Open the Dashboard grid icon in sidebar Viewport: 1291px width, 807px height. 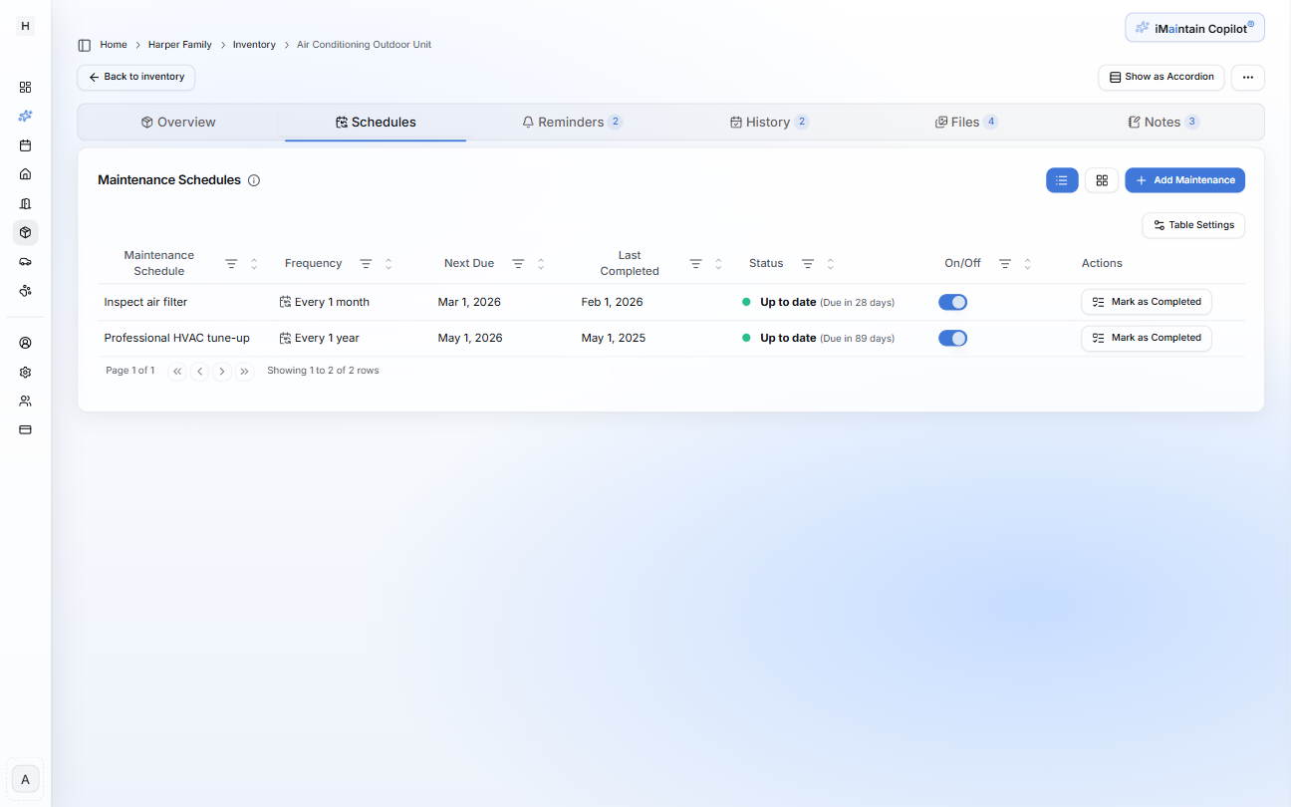(25, 87)
